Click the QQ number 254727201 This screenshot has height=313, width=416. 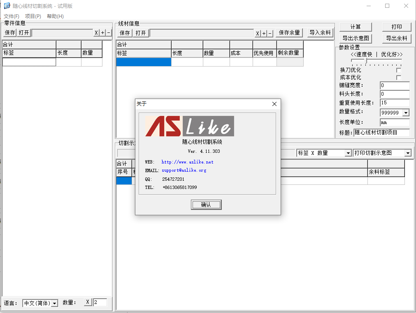(x=173, y=179)
